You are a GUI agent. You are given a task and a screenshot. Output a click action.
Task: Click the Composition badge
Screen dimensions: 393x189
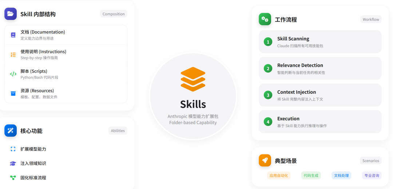coord(114,14)
